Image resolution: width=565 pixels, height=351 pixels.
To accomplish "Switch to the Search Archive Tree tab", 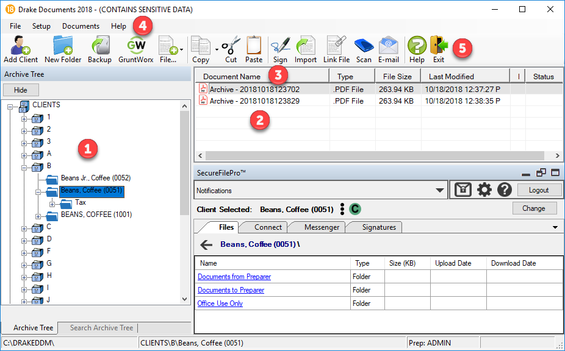I will pos(101,328).
